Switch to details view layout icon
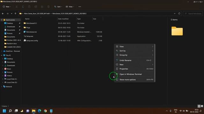Screen dimensions: 204x114 click(199, 106)
